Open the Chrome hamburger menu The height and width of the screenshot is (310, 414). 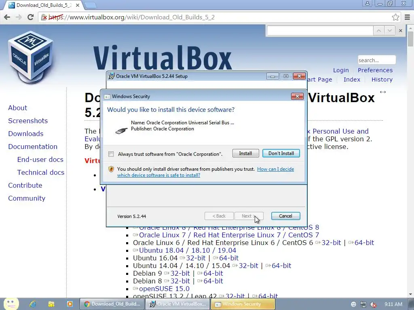408,17
